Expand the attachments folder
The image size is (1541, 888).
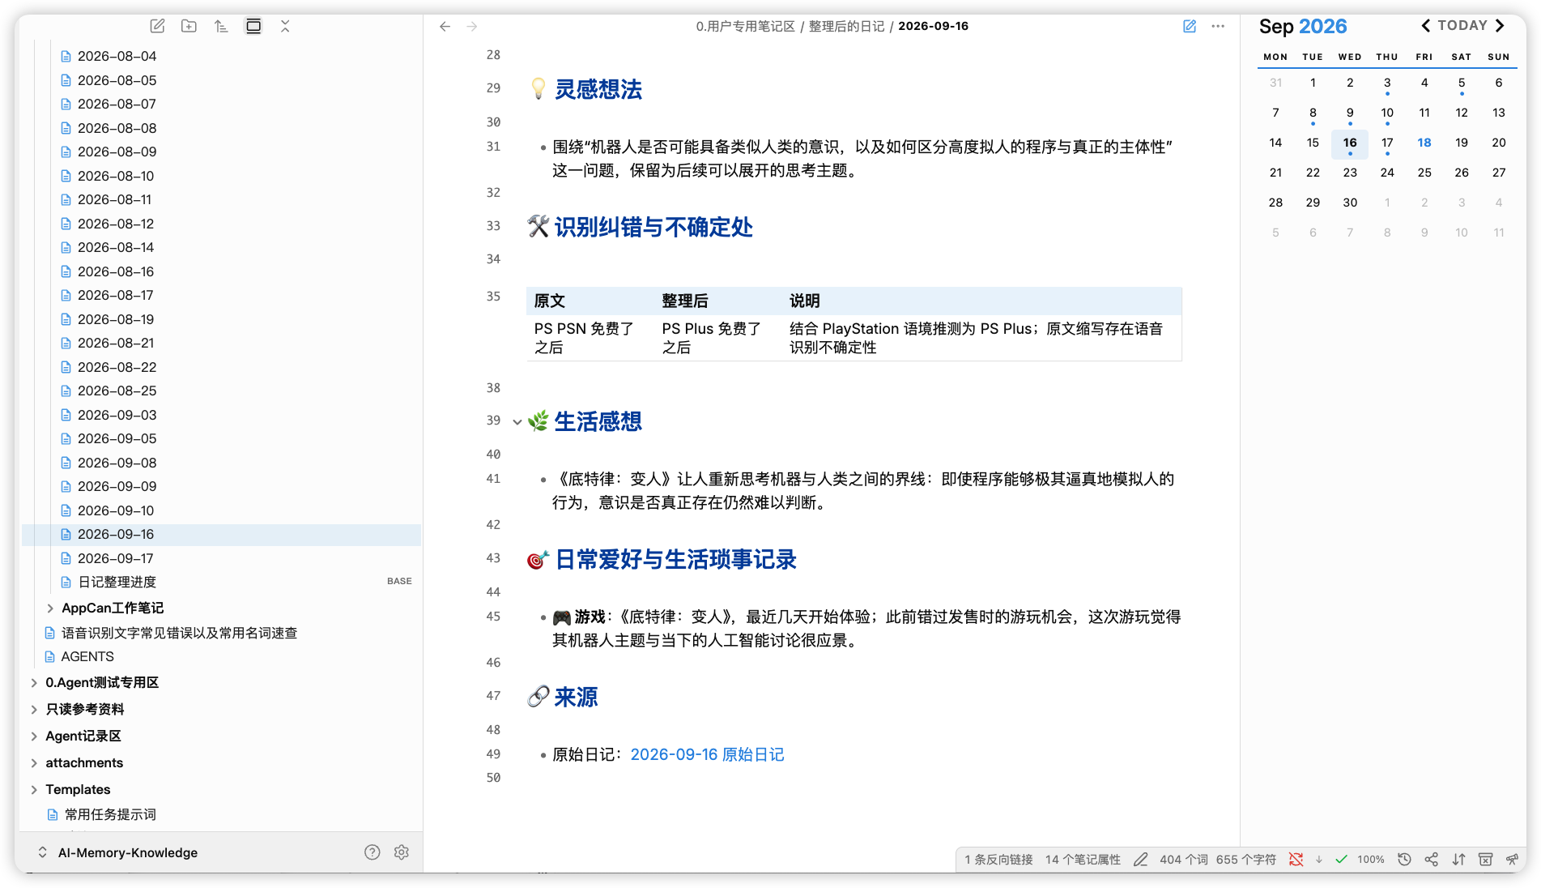[x=34, y=762]
